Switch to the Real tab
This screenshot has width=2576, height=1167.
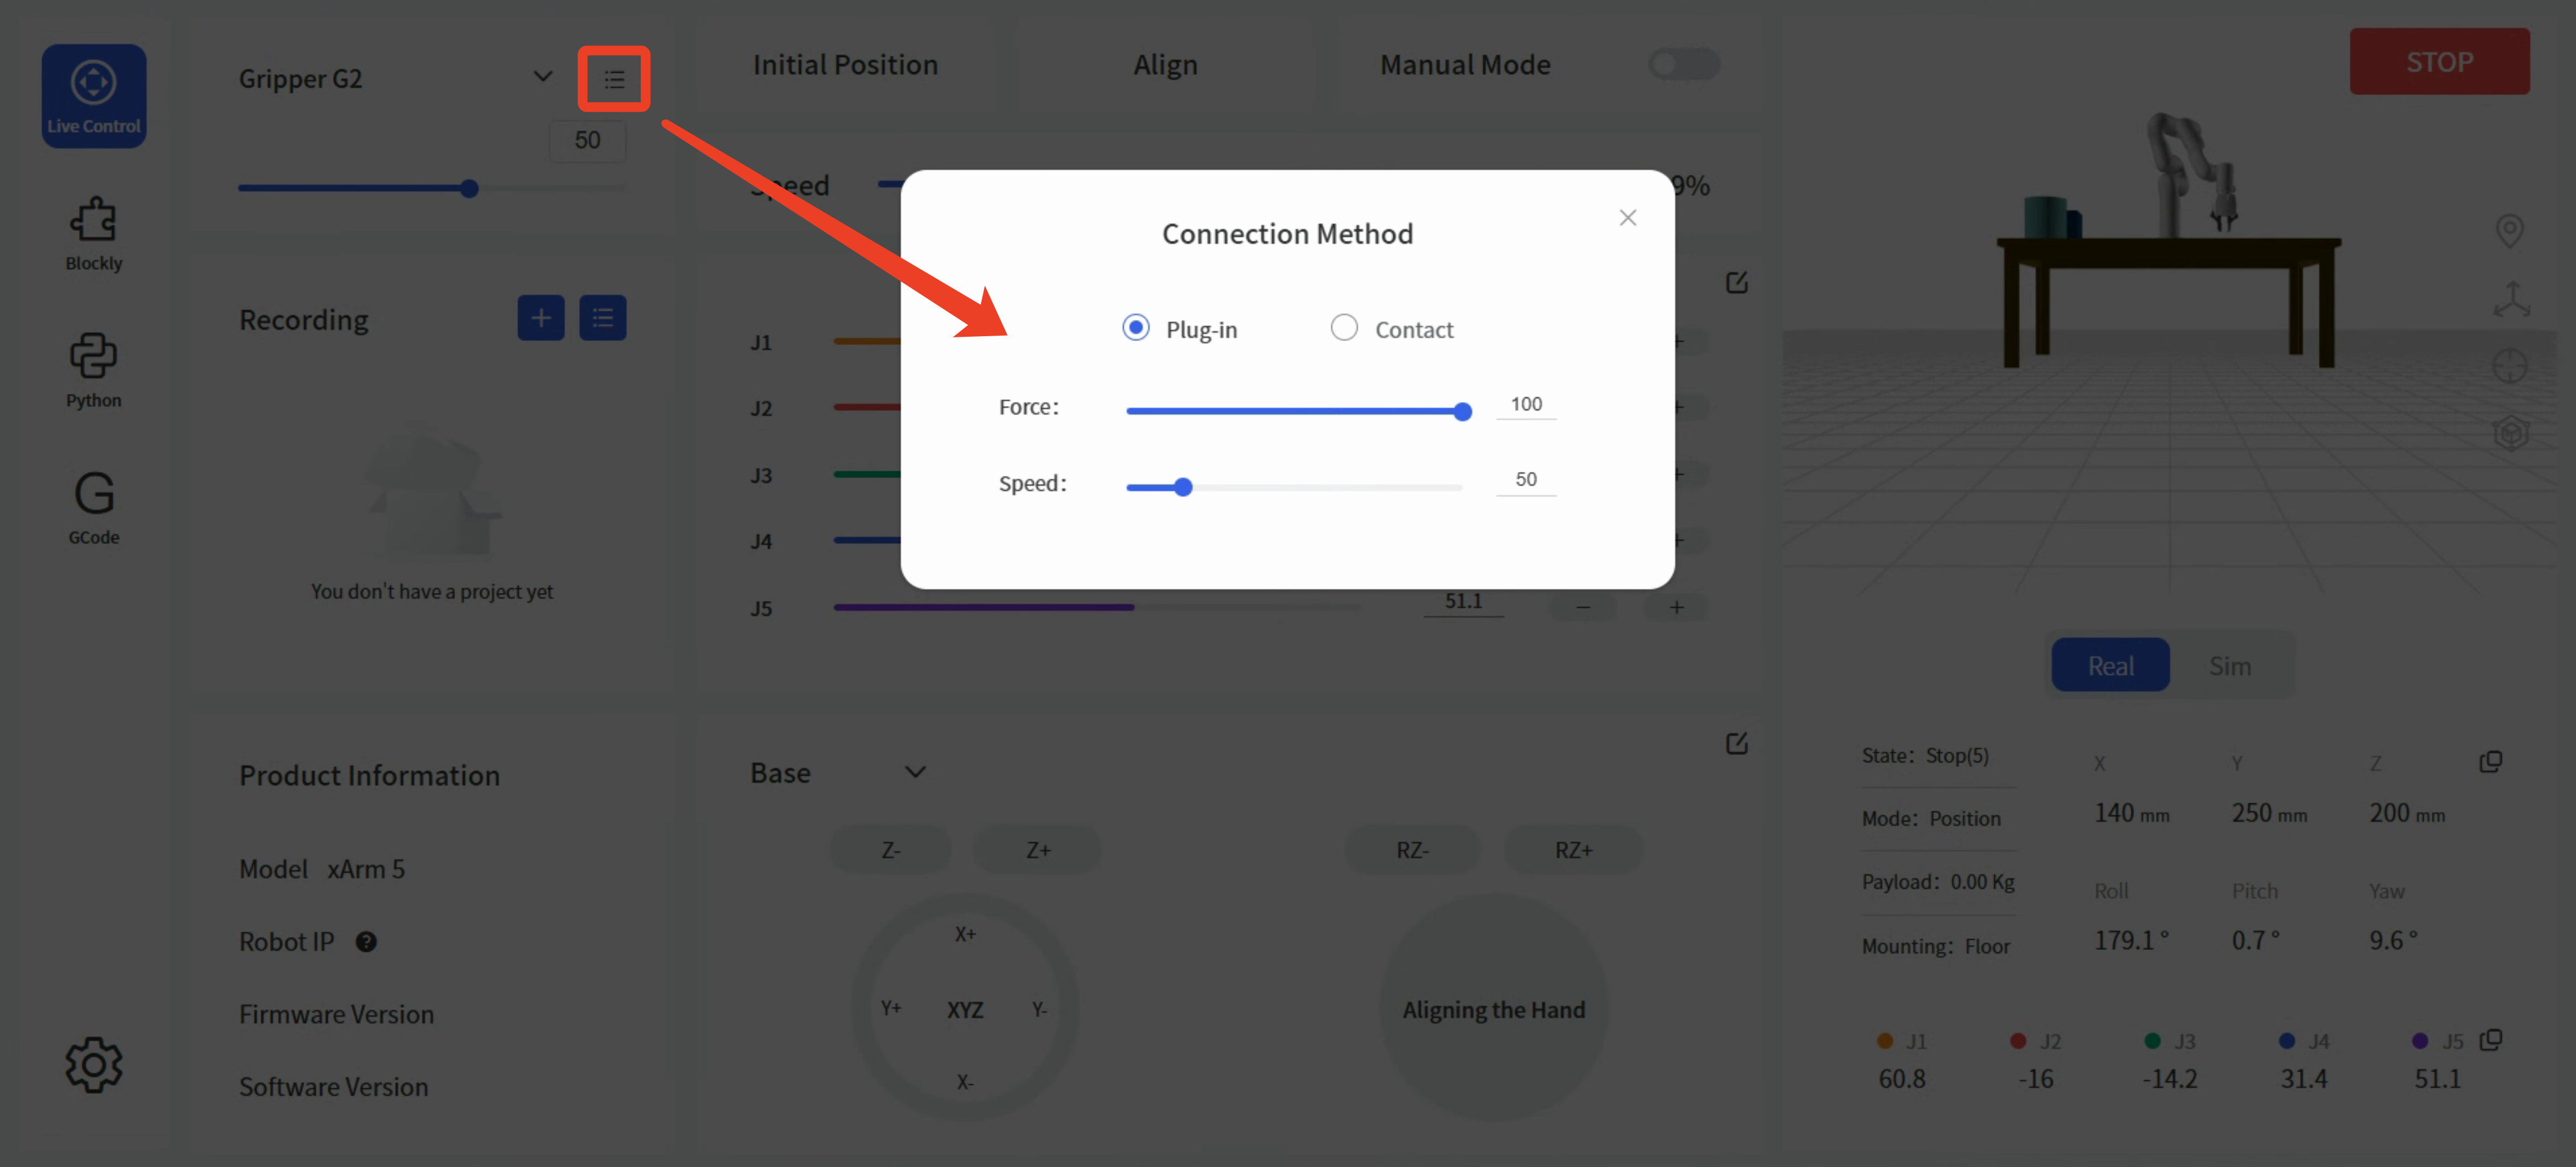[x=2110, y=665]
